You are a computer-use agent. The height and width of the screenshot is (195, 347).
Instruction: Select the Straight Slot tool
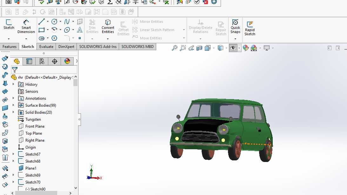point(42,38)
